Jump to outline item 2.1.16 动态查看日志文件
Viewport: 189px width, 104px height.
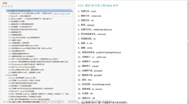[17, 51]
